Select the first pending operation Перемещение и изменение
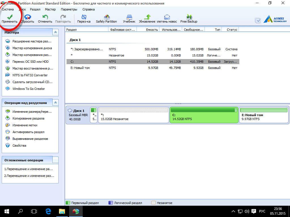Screen dimensions: 290x217 [29, 169]
